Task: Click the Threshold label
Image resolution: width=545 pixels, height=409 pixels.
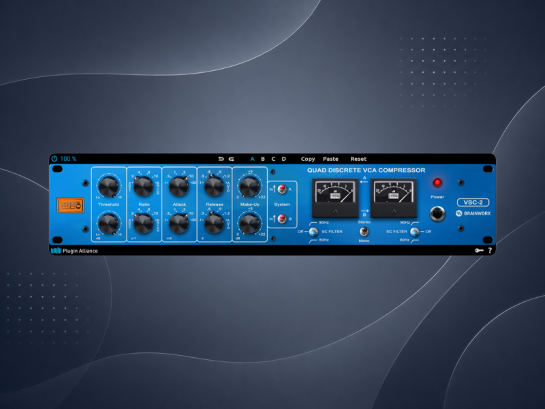Action: (x=108, y=204)
